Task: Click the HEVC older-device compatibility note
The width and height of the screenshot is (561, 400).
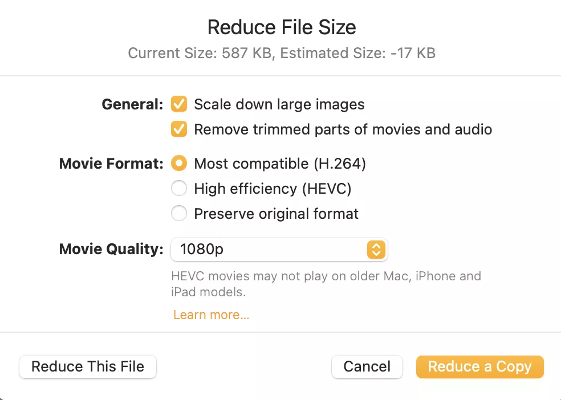Action: (326, 284)
